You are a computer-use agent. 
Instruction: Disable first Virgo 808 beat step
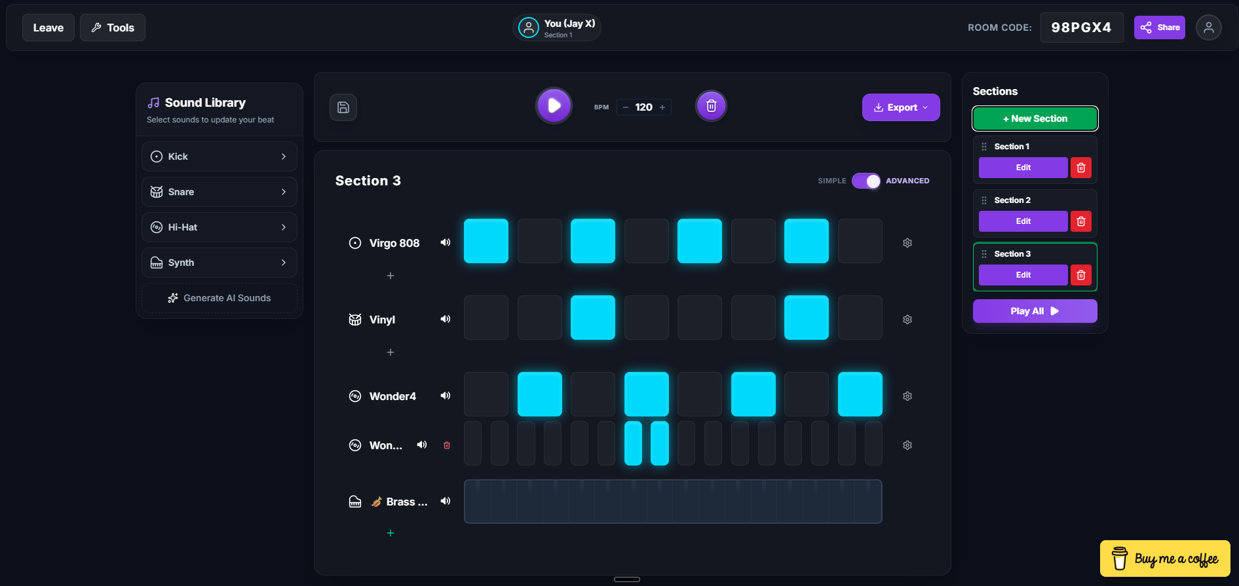click(x=486, y=241)
